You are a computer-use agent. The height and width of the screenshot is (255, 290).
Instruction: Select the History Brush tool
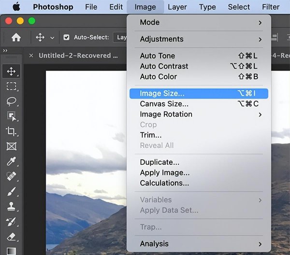(12, 221)
